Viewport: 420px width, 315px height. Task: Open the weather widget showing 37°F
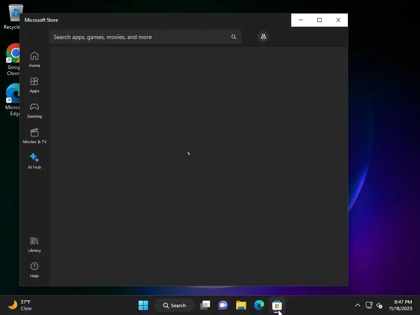(20, 305)
